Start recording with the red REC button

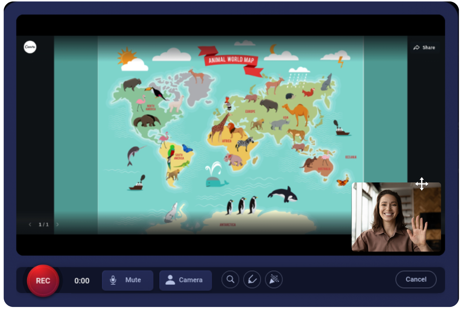click(x=43, y=280)
